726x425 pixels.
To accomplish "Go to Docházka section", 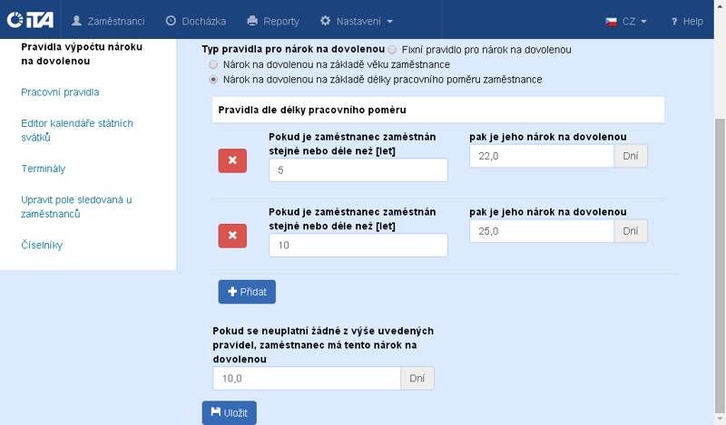I will click(196, 20).
